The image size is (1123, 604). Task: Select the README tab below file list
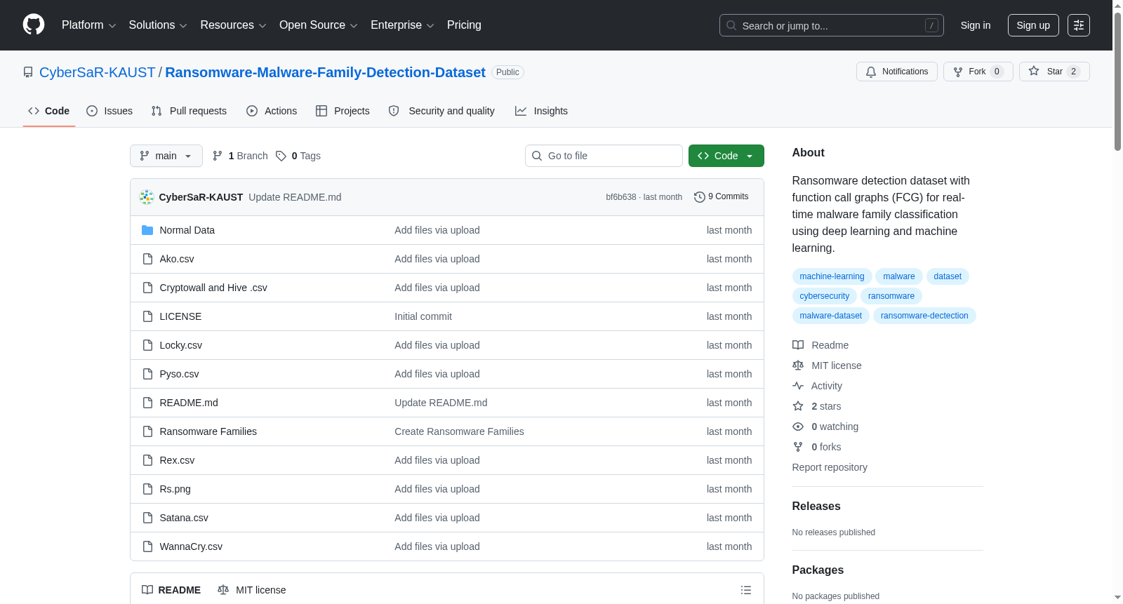click(x=171, y=590)
